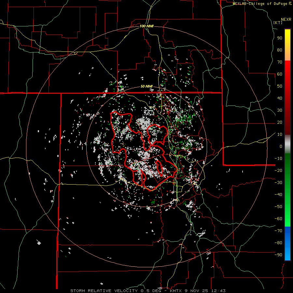
Task: Click the 60 value on velocity scale
Action: pos(280,74)
